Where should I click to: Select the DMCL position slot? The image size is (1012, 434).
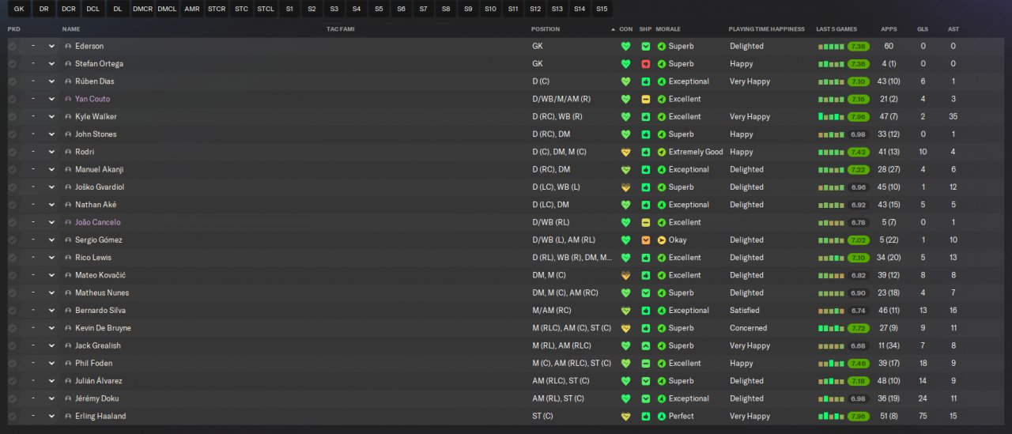point(167,9)
